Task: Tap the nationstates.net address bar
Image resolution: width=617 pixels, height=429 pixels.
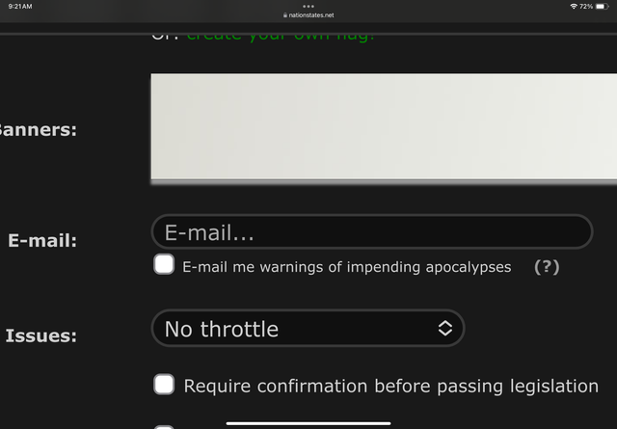Action: 308,15
